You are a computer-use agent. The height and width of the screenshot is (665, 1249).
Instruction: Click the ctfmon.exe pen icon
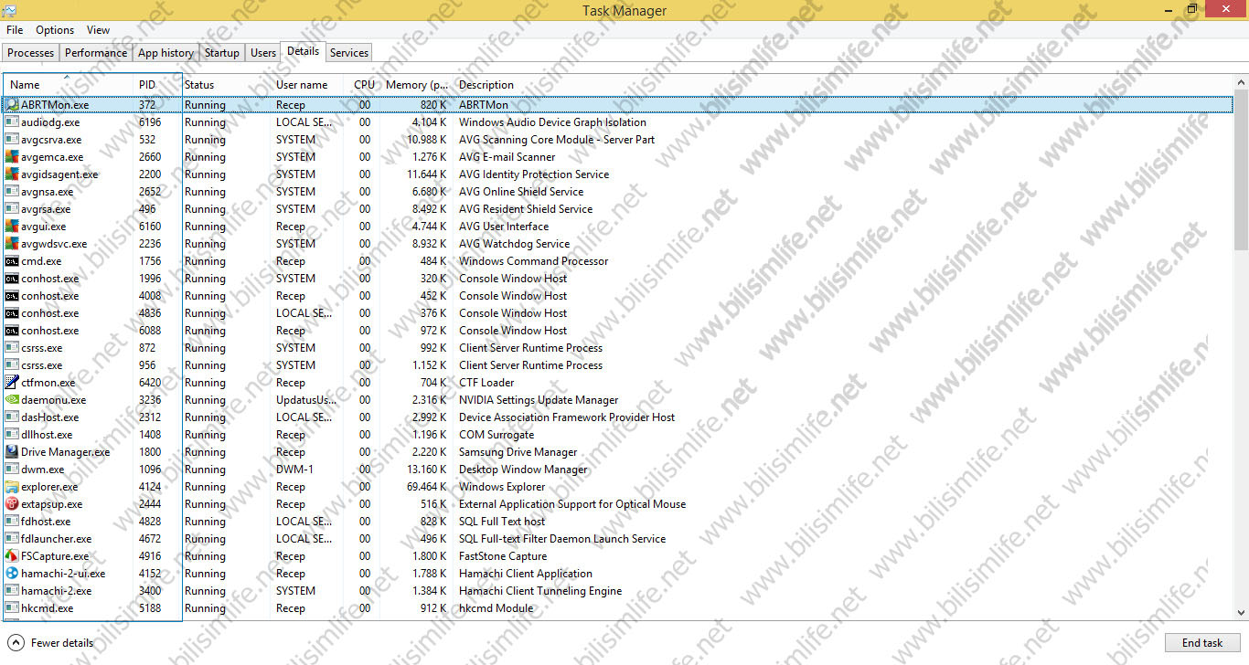(x=12, y=383)
